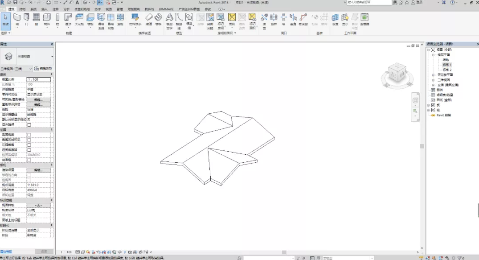Expand the 3D Views (三维视图) tree node

pos(433,80)
